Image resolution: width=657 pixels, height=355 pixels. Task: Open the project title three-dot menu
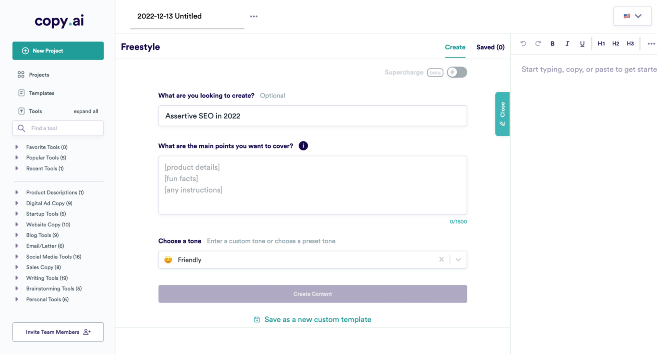click(x=254, y=16)
